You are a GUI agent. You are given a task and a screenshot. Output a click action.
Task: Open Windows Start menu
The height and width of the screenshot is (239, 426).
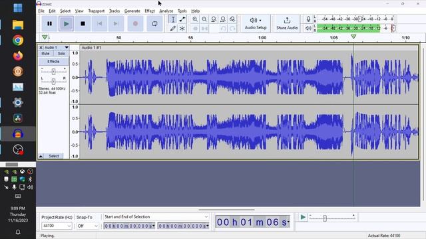tap(18, 8)
